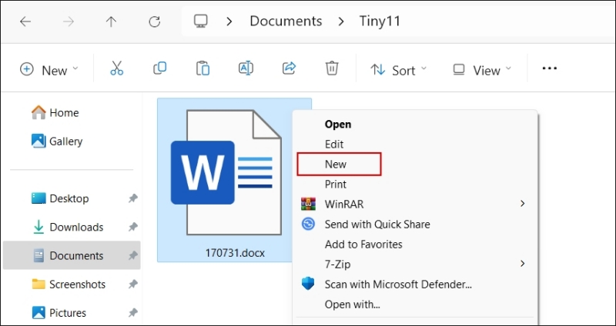The width and height of the screenshot is (616, 326).
Task: Open Desktop in the sidebar
Action: pyautogui.click(x=60, y=198)
